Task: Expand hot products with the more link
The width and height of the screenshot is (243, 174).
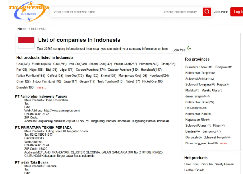Action: (41, 87)
